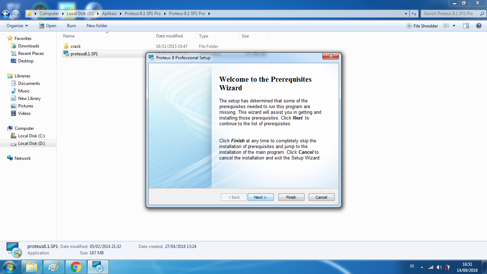Screen dimensions: 487x274
Task: Open the address bar history dropdown
Action: click(x=406, y=14)
